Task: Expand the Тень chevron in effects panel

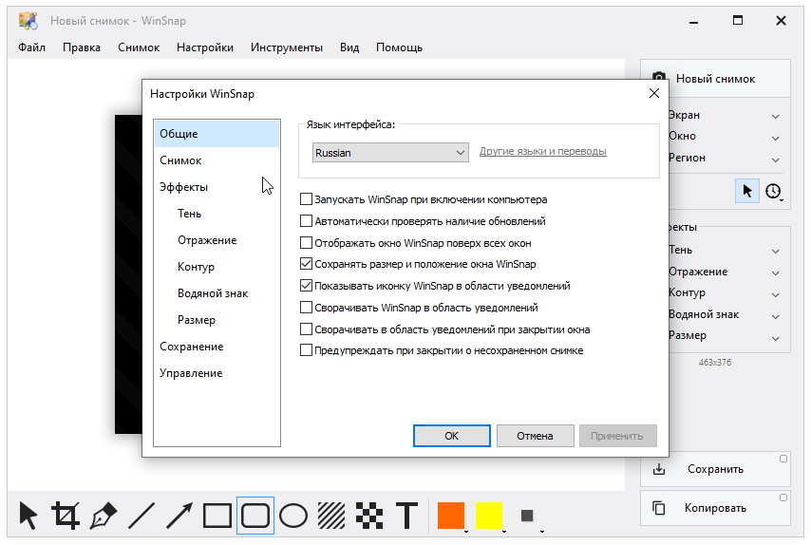Action: 776,252
